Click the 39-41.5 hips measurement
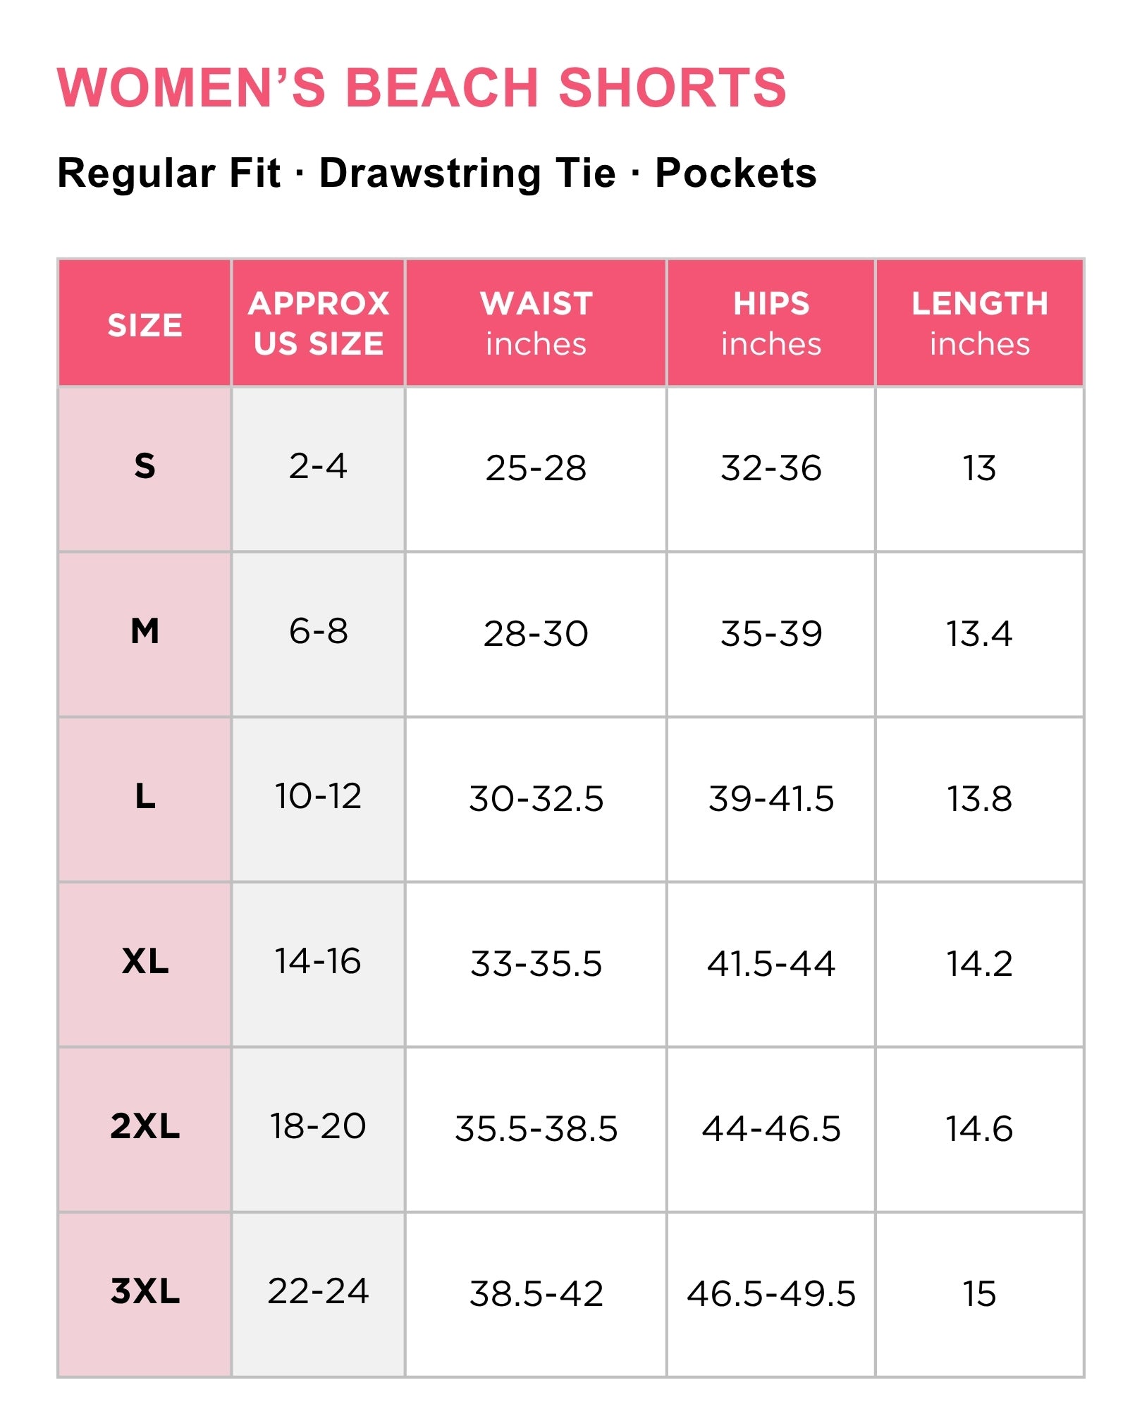The height and width of the screenshot is (1428, 1142). (x=771, y=799)
